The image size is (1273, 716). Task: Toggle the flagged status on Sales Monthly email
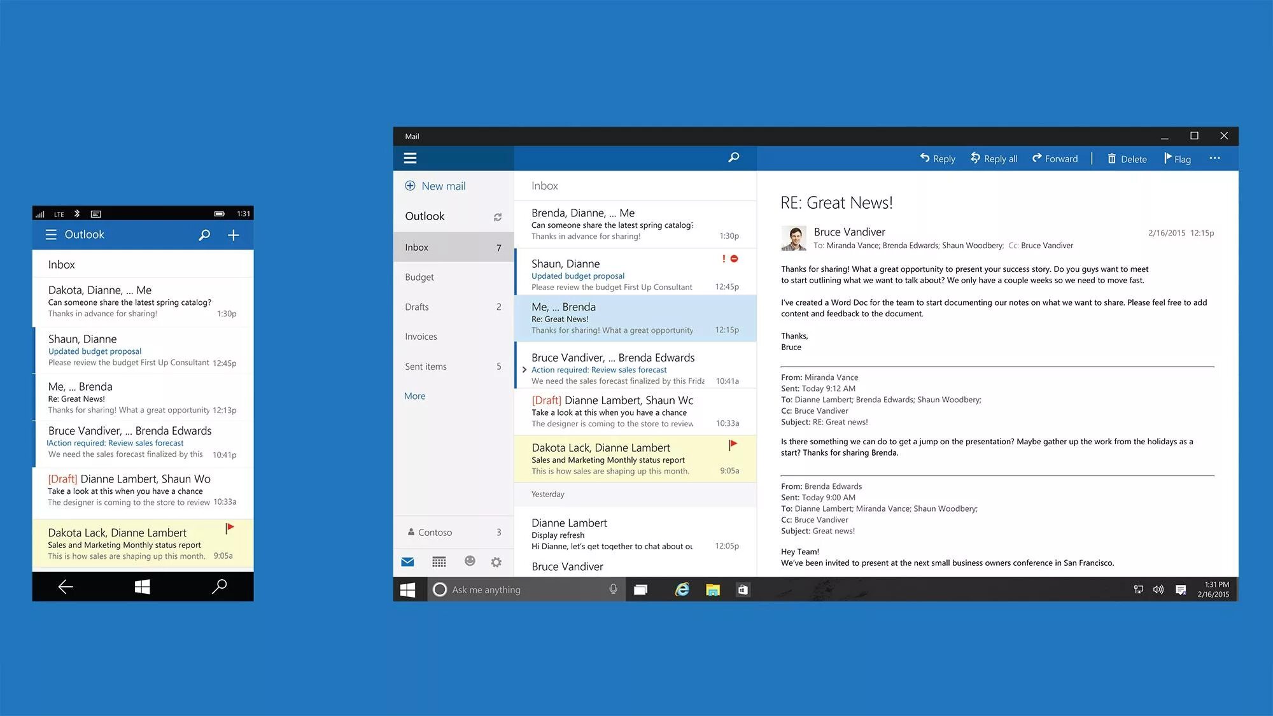point(735,446)
